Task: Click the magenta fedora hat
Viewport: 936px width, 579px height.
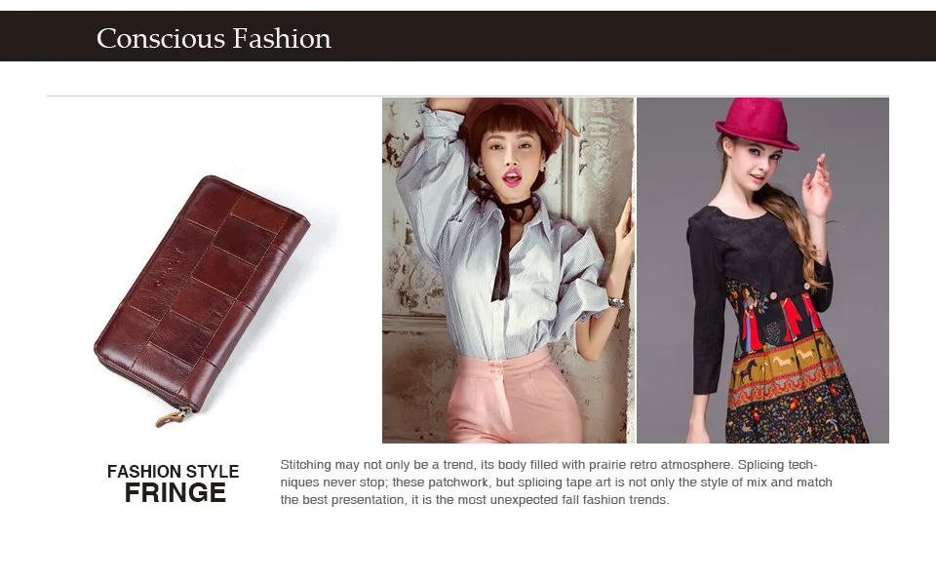Action: pos(757,124)
